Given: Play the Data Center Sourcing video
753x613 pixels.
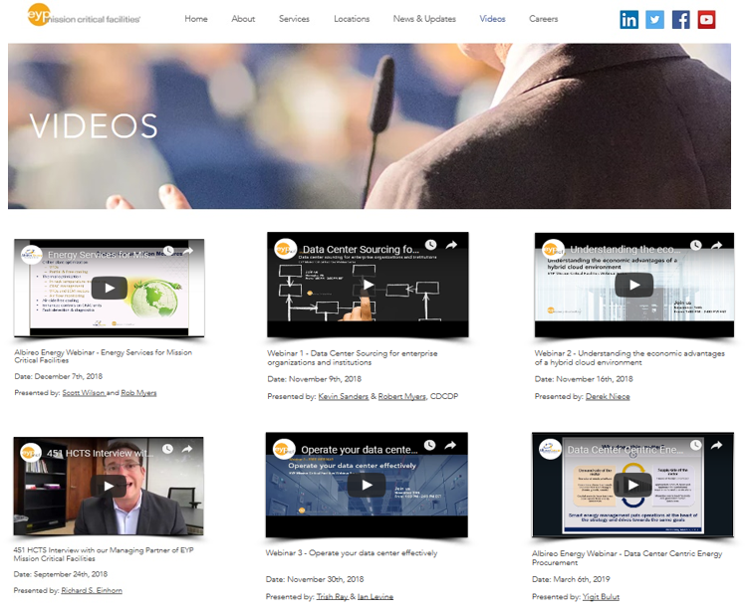Looking at the screenshot, I should (369, 285).
